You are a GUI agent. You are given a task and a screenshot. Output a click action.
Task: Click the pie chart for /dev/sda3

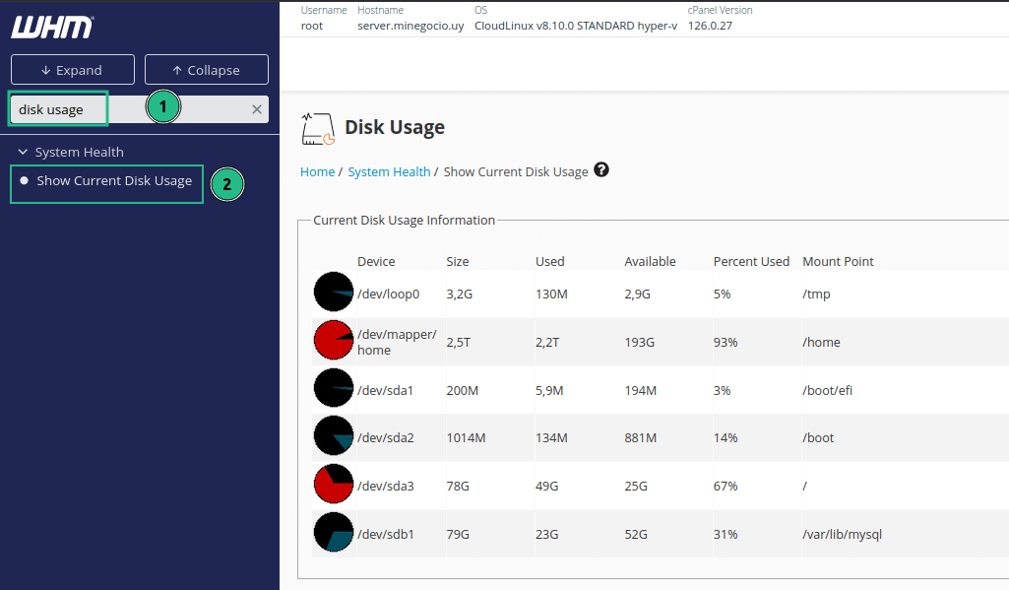(334, 485)
